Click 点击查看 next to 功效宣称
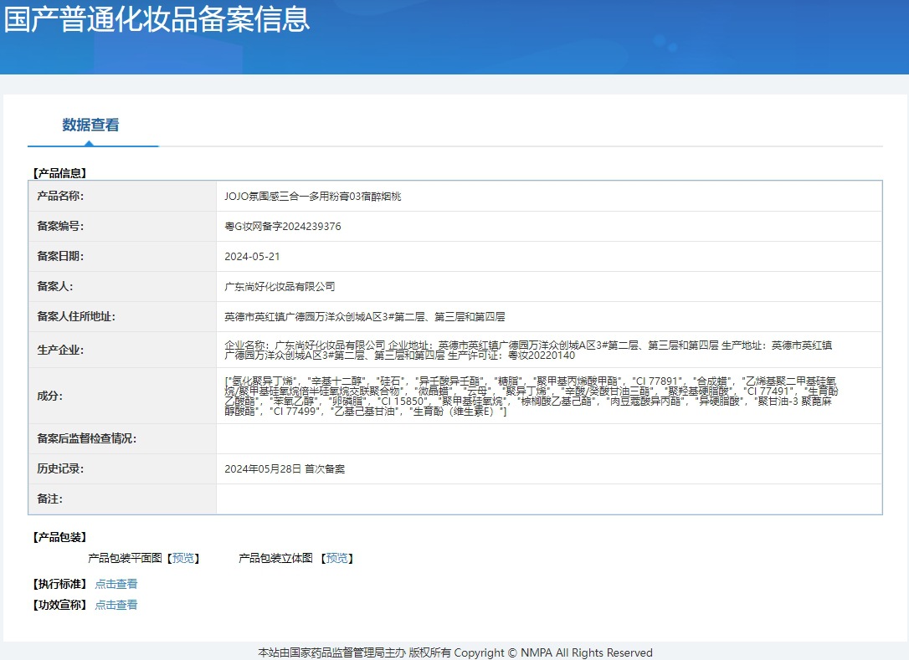Image resolution: width=909 pixels, height=660 pixels. 116,604
